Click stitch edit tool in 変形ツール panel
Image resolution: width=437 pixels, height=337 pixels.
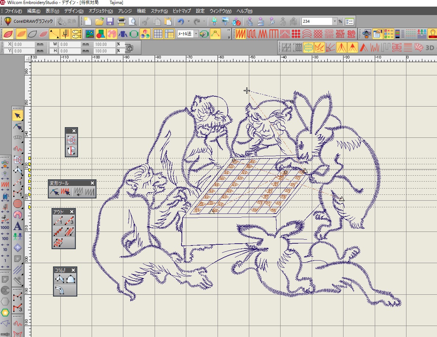click(65, 192)
